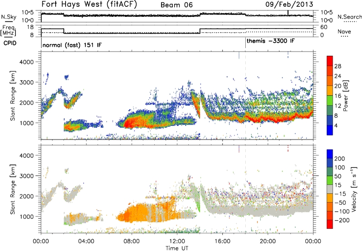Click the red top segment of Power colorbar

[x=330, y=61]
